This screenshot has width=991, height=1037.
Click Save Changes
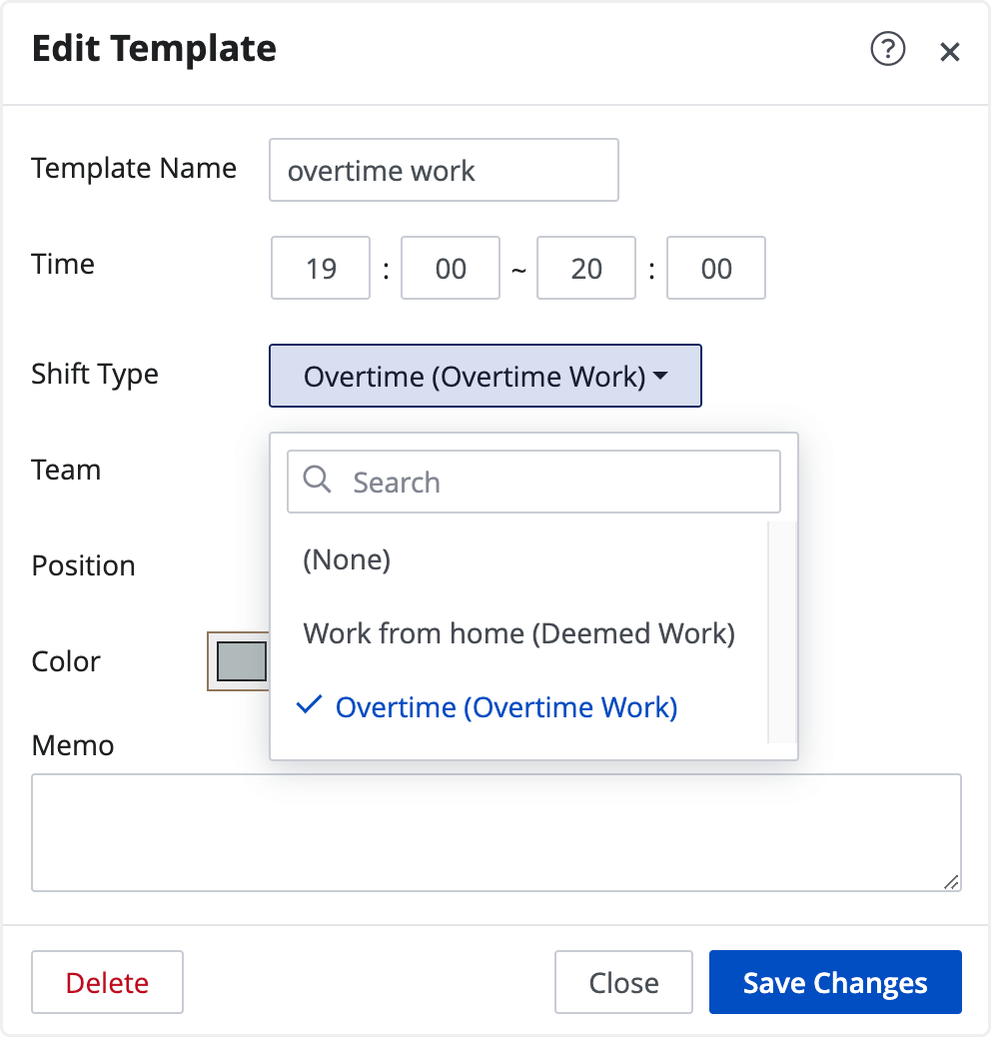[x=835, y=982]
